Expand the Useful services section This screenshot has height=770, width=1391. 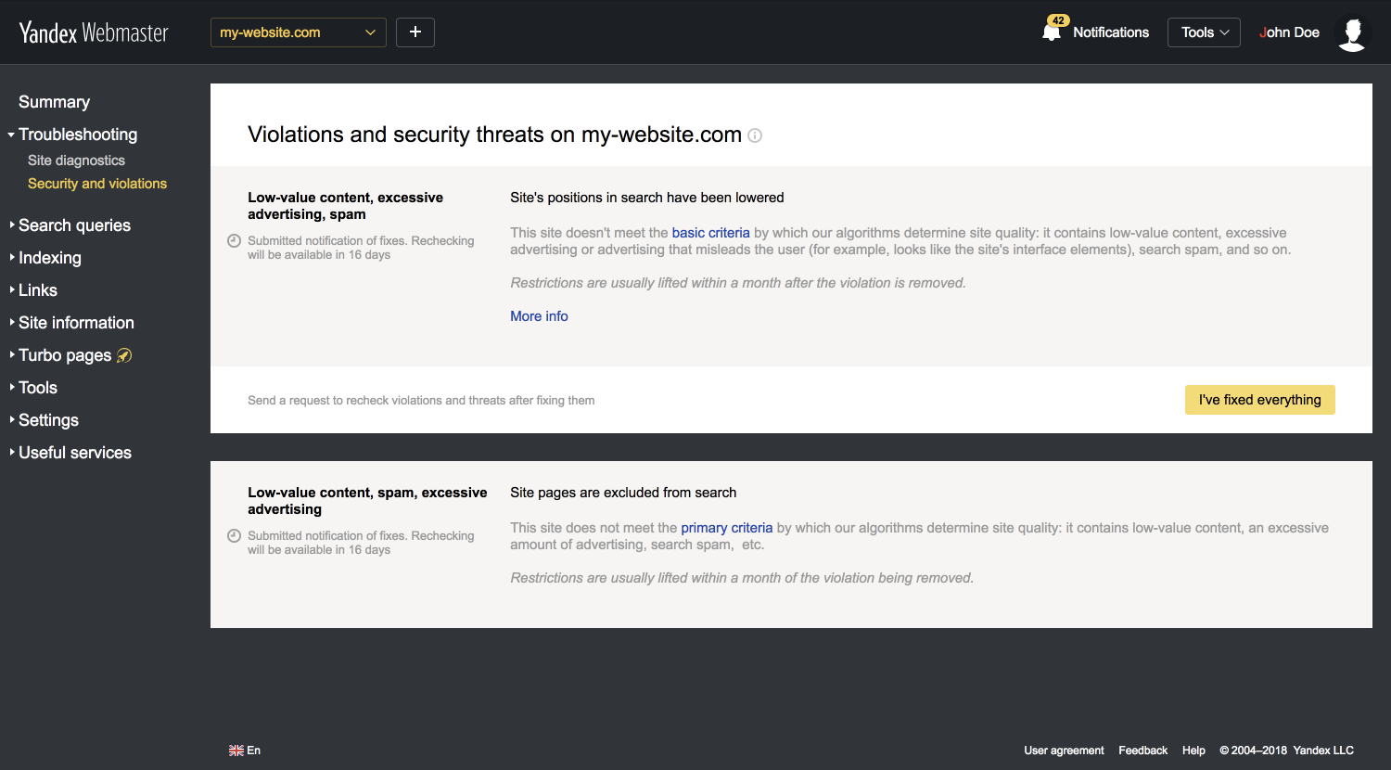[x=75, y=453]
